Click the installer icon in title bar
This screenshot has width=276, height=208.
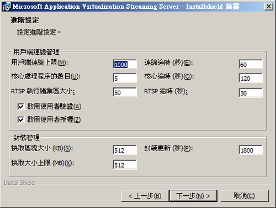(x=7, y=7)
